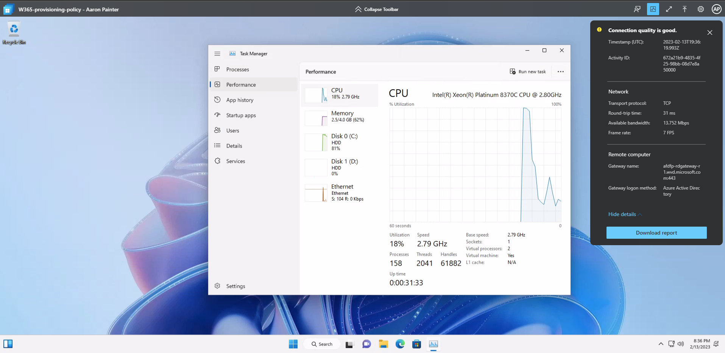This screenshot has height=353, width=725.
Task: Click the Handles value 61882
Action: 451,263
